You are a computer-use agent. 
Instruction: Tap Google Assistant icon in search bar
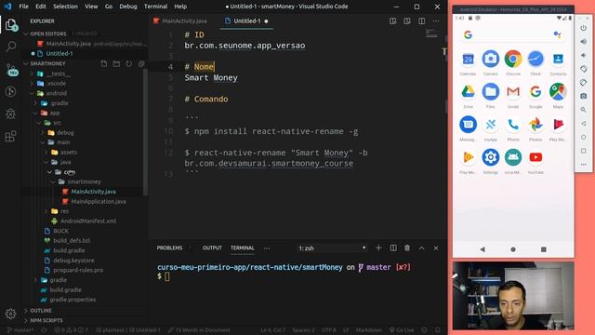tap(558, 35)
